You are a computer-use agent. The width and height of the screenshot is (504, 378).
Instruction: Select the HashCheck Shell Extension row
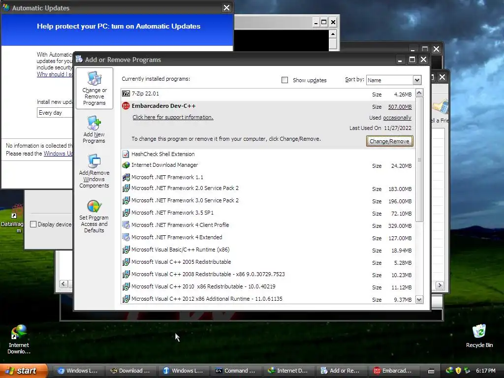click(268, 154)
